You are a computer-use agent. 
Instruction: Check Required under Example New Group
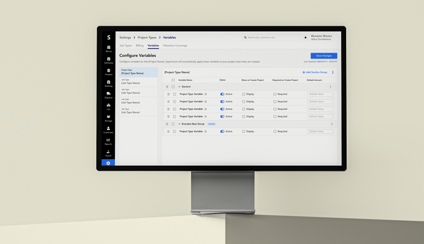275,131
